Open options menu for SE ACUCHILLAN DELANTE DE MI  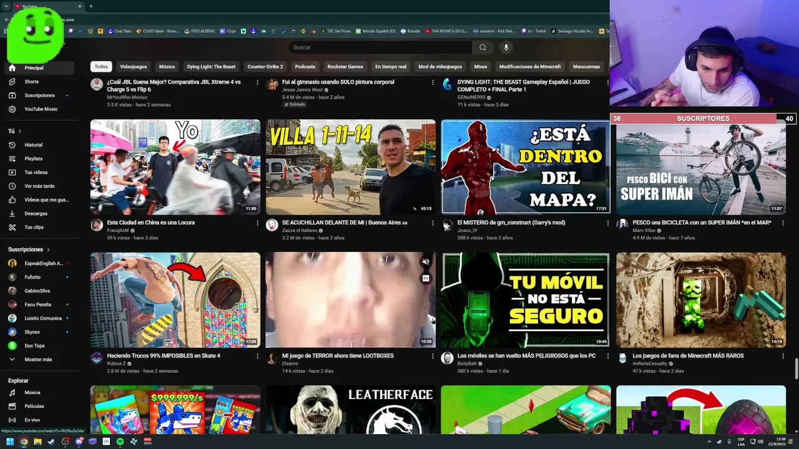pos(433,223)
